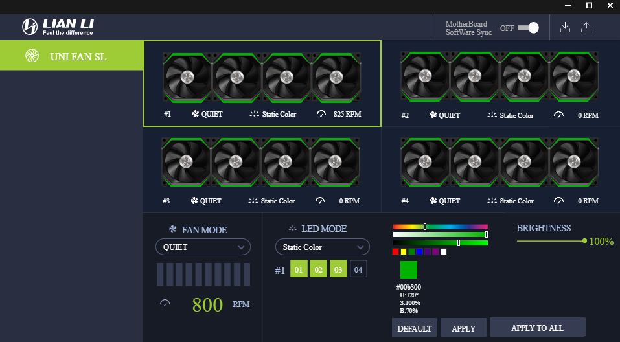
Task: Click the speedometer icon next to 800 RPM
Action: (165, 304)
